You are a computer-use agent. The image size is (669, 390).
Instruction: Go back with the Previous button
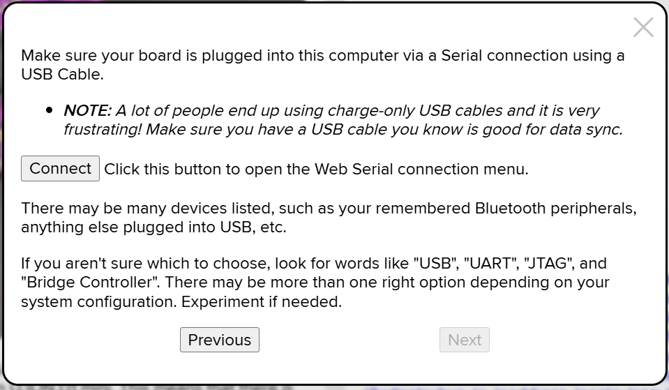pyautogui.click(x=219, y=340)
